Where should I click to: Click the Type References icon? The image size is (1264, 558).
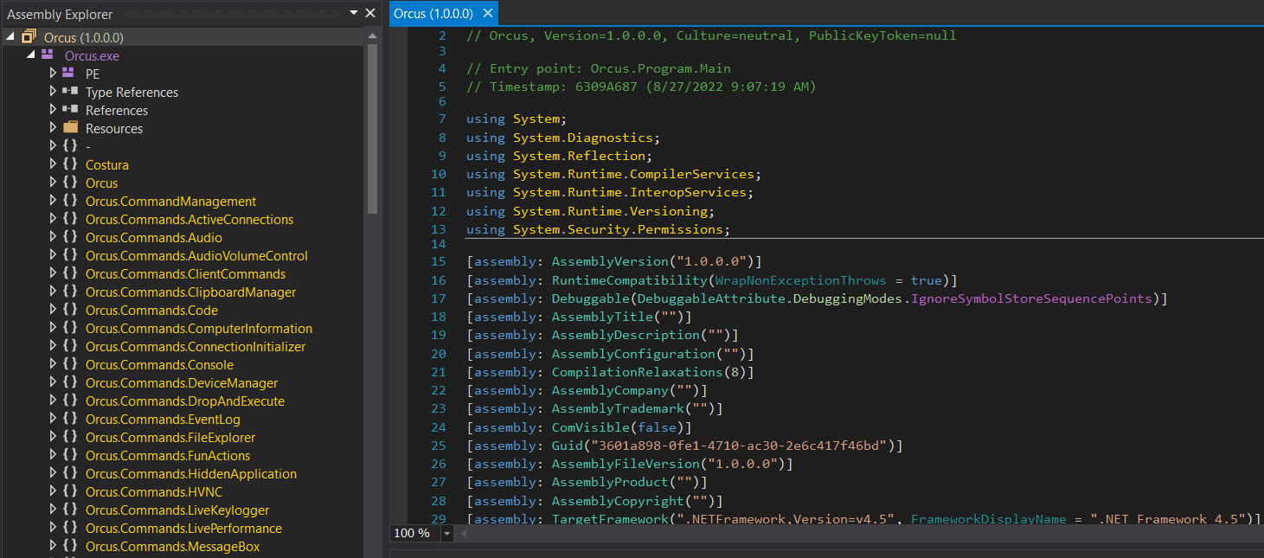coord(70,92)
